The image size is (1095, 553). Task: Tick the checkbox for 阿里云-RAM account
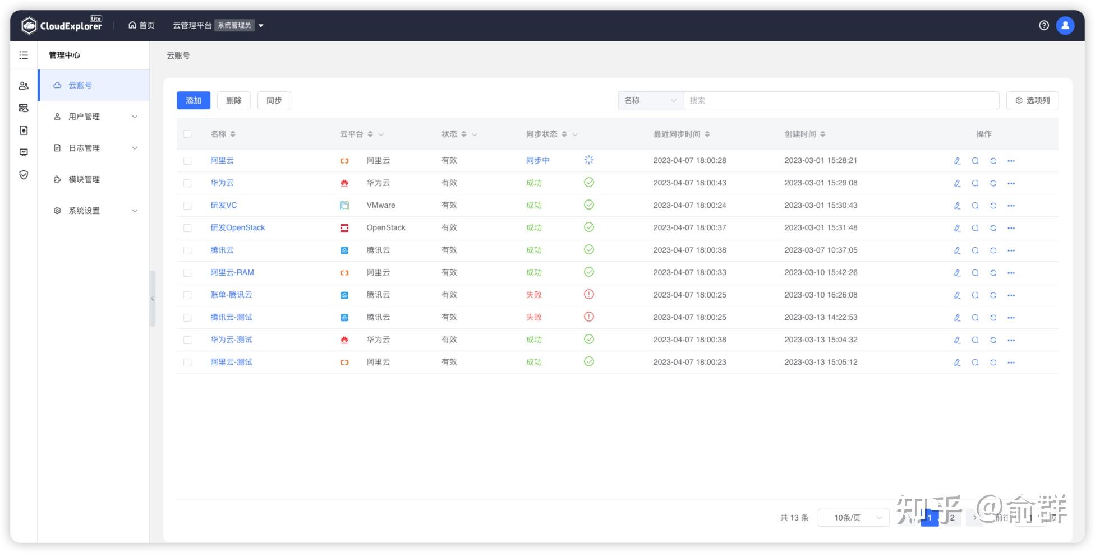coord(188,272)
